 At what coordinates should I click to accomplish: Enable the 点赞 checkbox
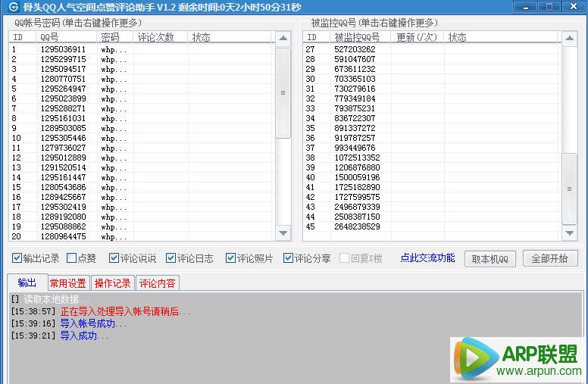coord(71,258)
